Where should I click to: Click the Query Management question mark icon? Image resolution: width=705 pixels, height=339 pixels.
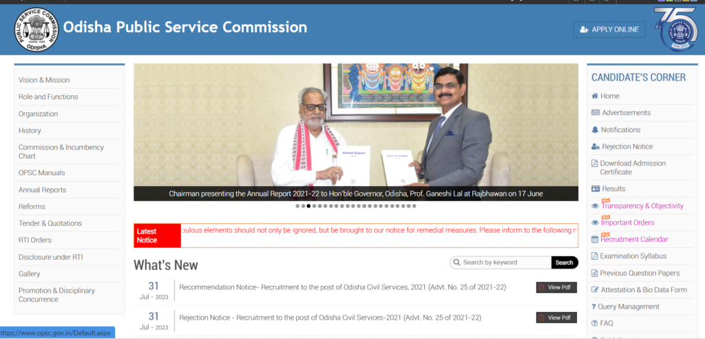click(593, 307)
